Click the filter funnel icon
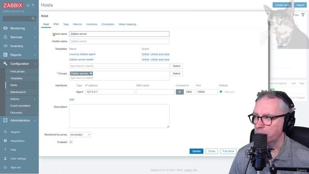 point(303,15)
